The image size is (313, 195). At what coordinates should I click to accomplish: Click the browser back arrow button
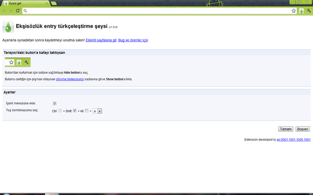click(x=4, y=10)
